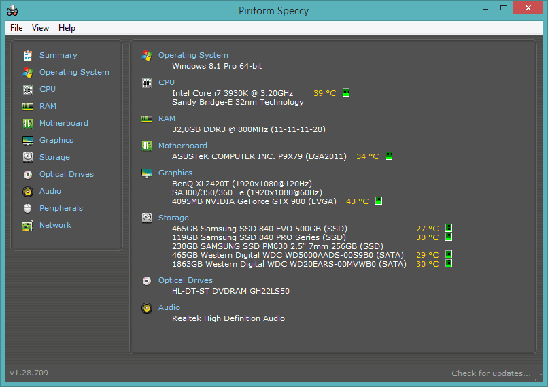Click the Check for updates link
Image resolution: width=548 pixels, height=387 pixels.
[491, 373]
